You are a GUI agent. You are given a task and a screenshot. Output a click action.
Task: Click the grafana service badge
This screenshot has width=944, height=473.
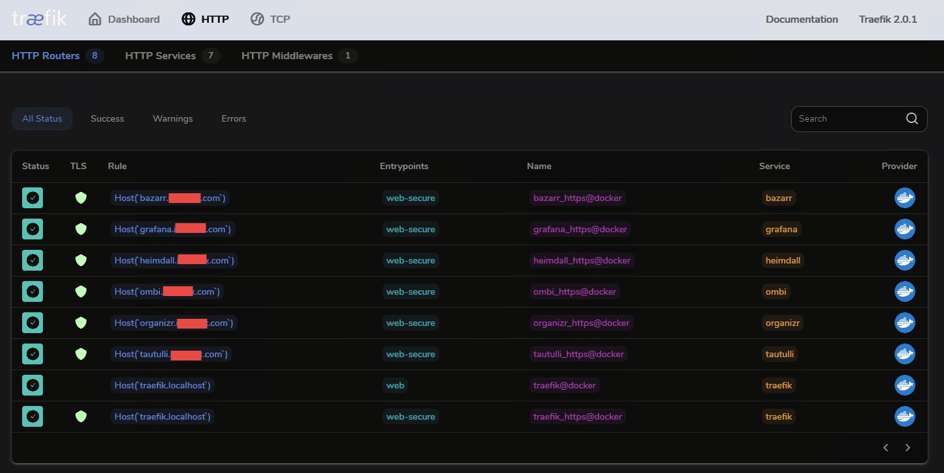click(781, 229)
